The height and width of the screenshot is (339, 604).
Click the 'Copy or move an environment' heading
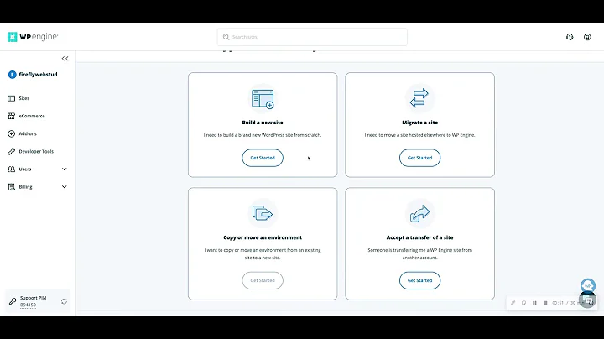263,237
